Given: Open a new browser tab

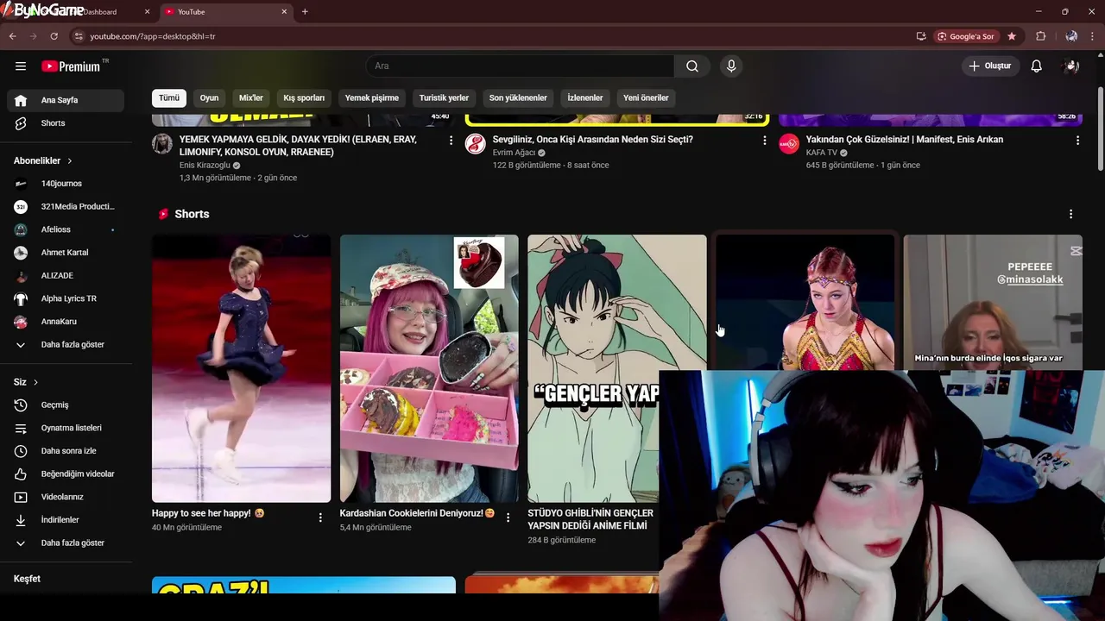Looking at the screenshot, I should [x=305, y=12].
